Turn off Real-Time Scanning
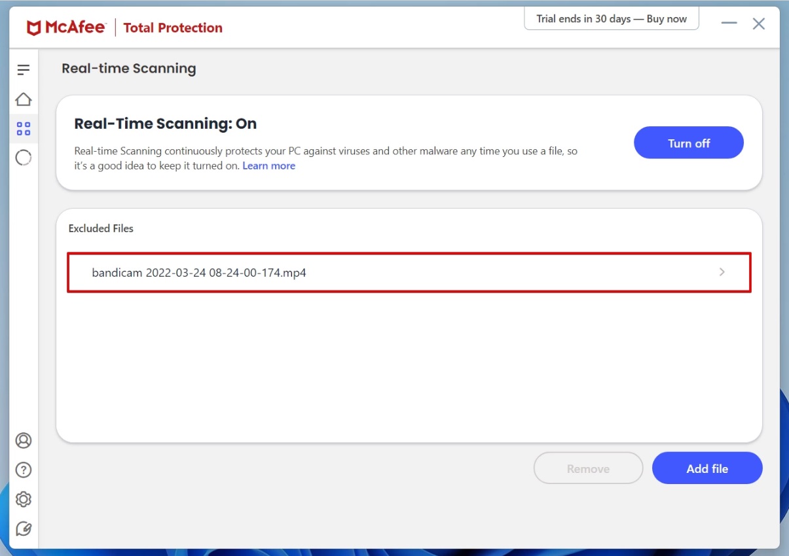Screen dimensions: 789x556 click(688, 143)
